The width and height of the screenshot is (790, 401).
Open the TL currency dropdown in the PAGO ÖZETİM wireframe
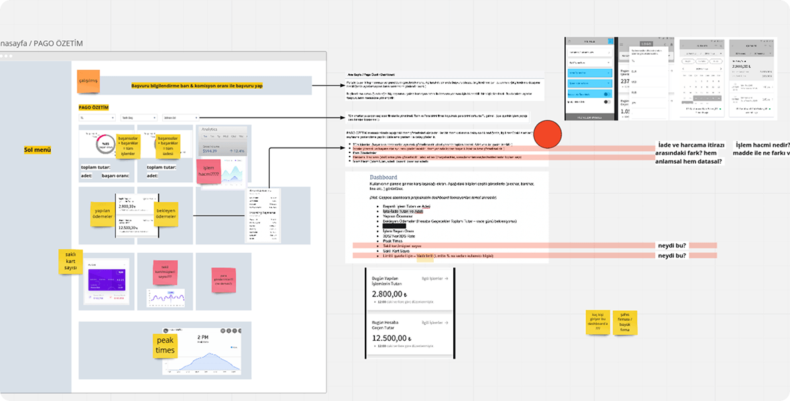[96, 117]
